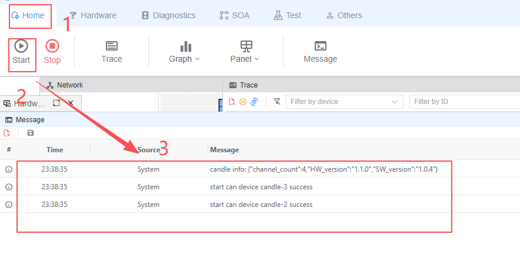
Task: Open the Trace window from the toolbar
Action: 112,52
